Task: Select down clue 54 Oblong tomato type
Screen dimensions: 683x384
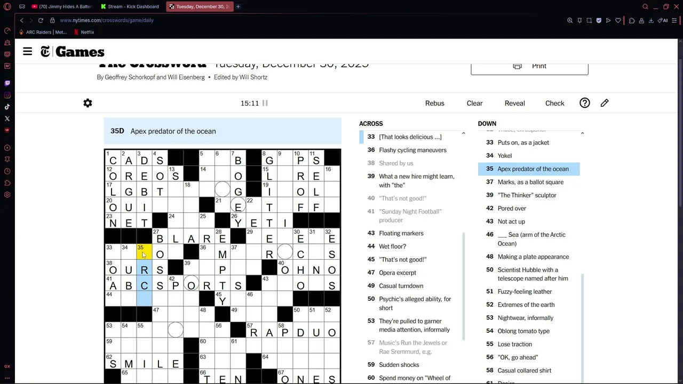Action: click(528, 331)
